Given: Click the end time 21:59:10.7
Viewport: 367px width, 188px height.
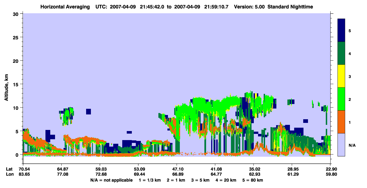Looking at the screenshot, I should 216,6.
